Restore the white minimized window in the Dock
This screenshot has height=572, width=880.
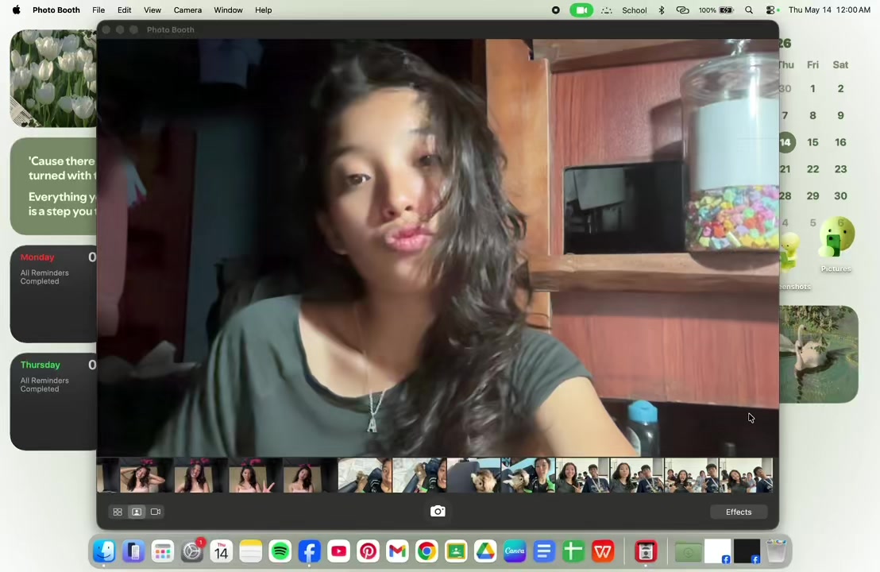(x=718, y=551)
